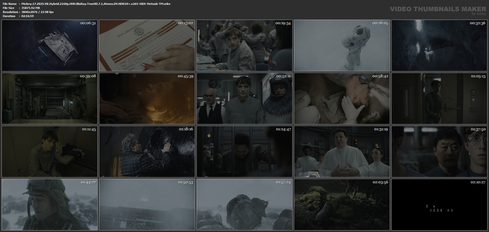Click the cafeteria scene thumbnail at 00:19:34
Image resolution: width=489 pixels, height=232 pixels.
click(244, 45)
